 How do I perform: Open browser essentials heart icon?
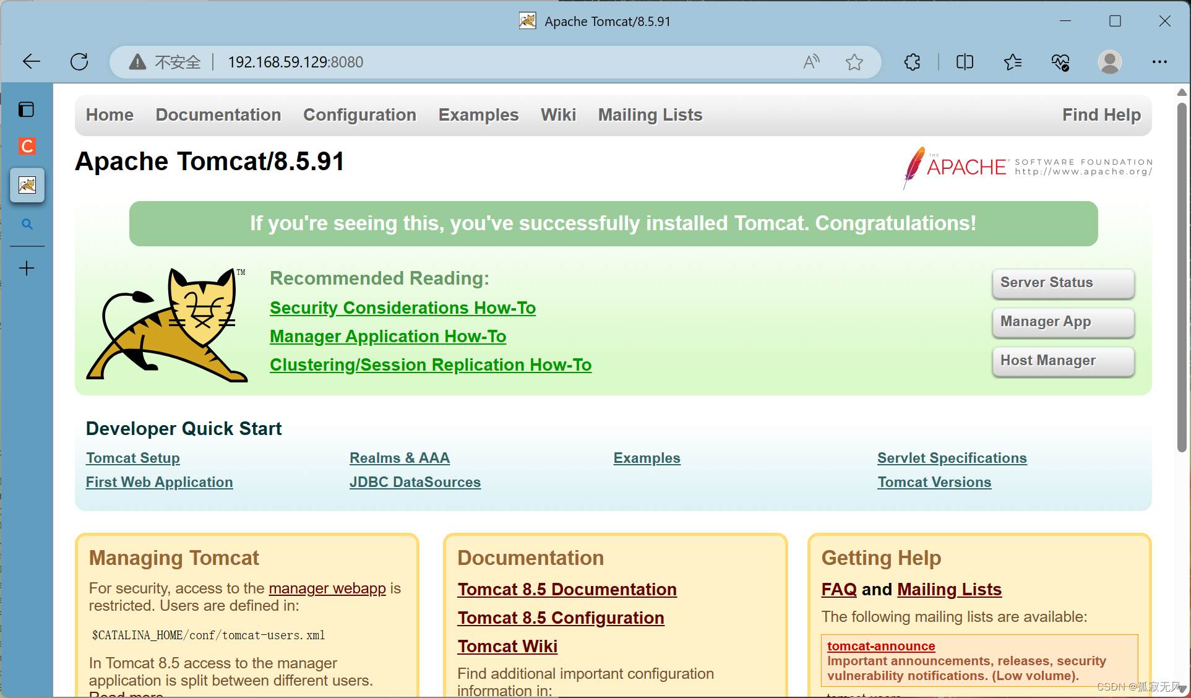[x=1060, y=62]
